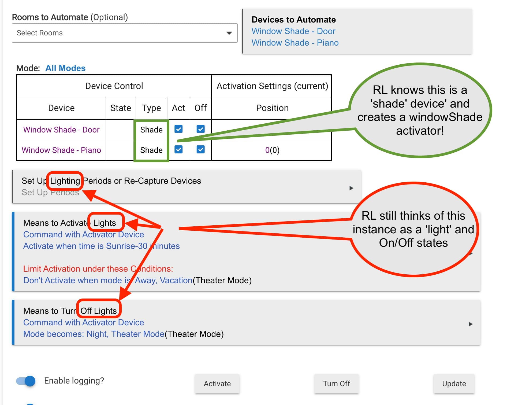Click the Position column header

click(x=272, y=108)
